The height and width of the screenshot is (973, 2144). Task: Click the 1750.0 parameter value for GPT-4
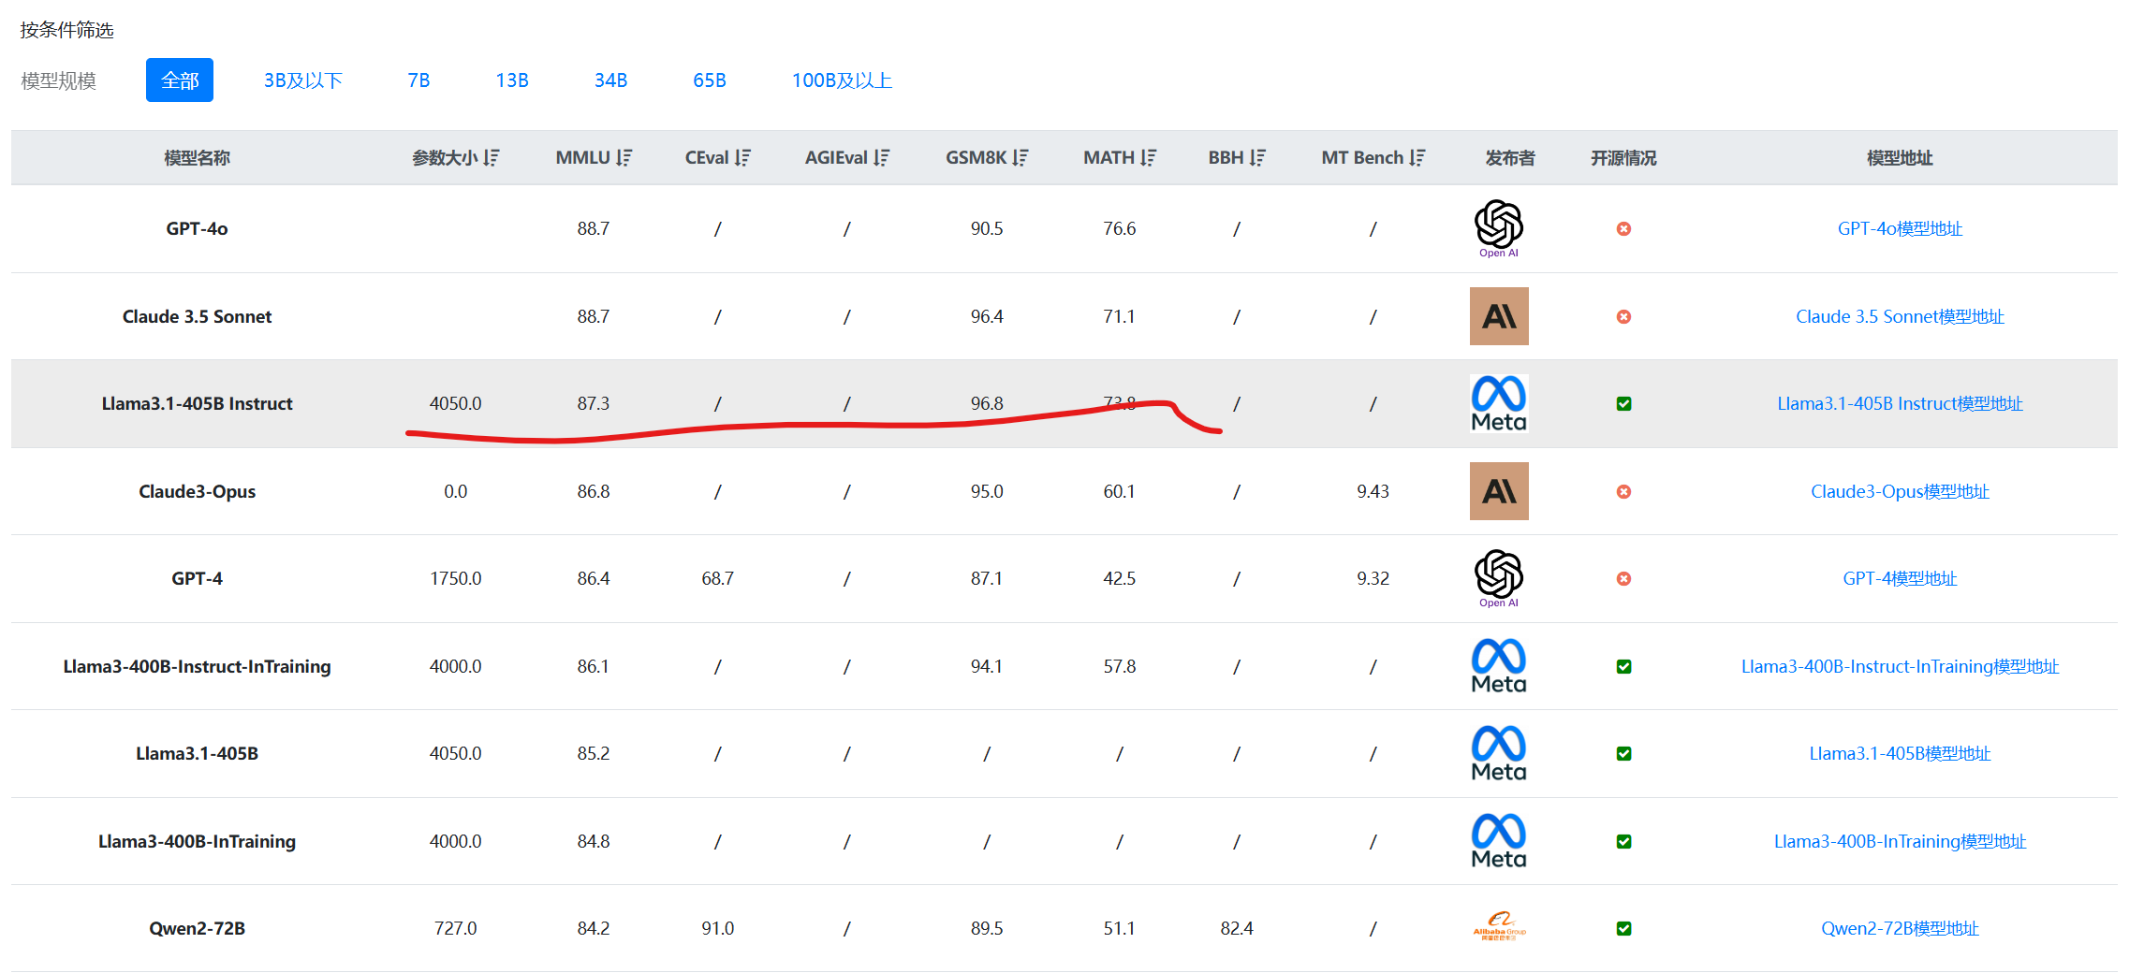pos(455,578)
